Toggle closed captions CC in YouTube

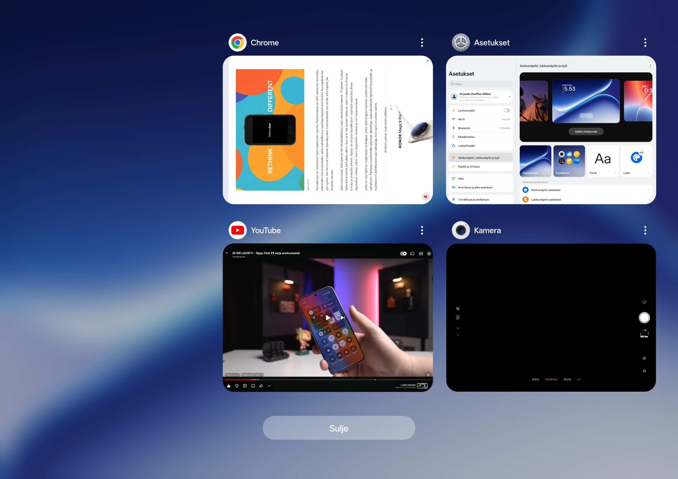pyautogui.click(x=421, y=254)
